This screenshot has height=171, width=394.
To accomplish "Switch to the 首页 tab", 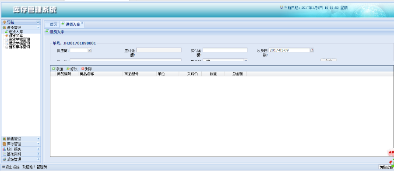I will (x=53, y=24).
